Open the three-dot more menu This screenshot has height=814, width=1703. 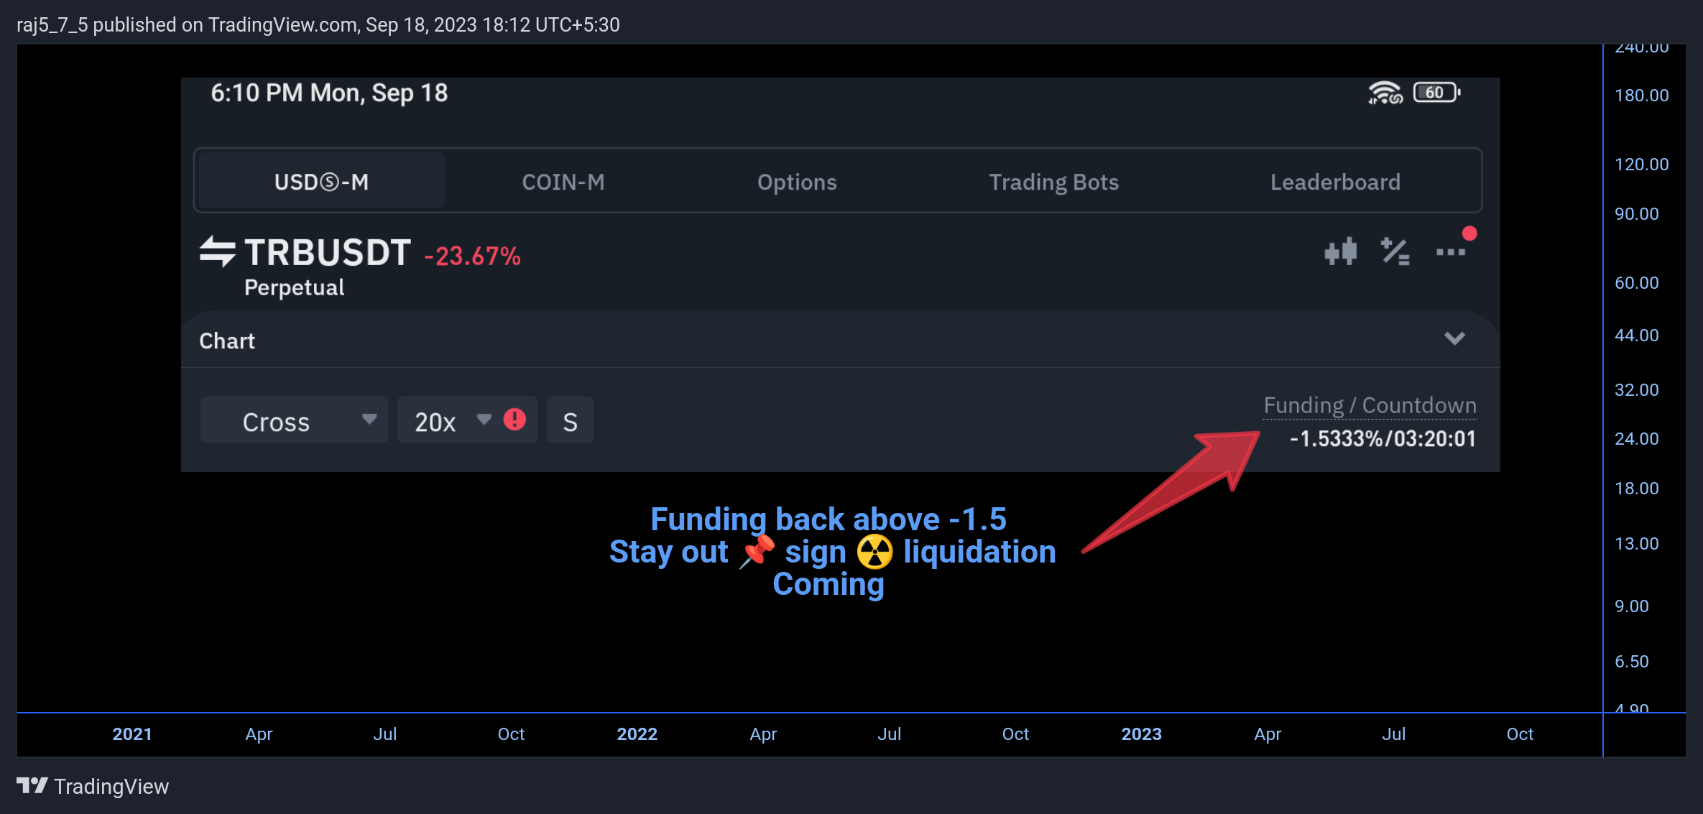point(1451,252)
